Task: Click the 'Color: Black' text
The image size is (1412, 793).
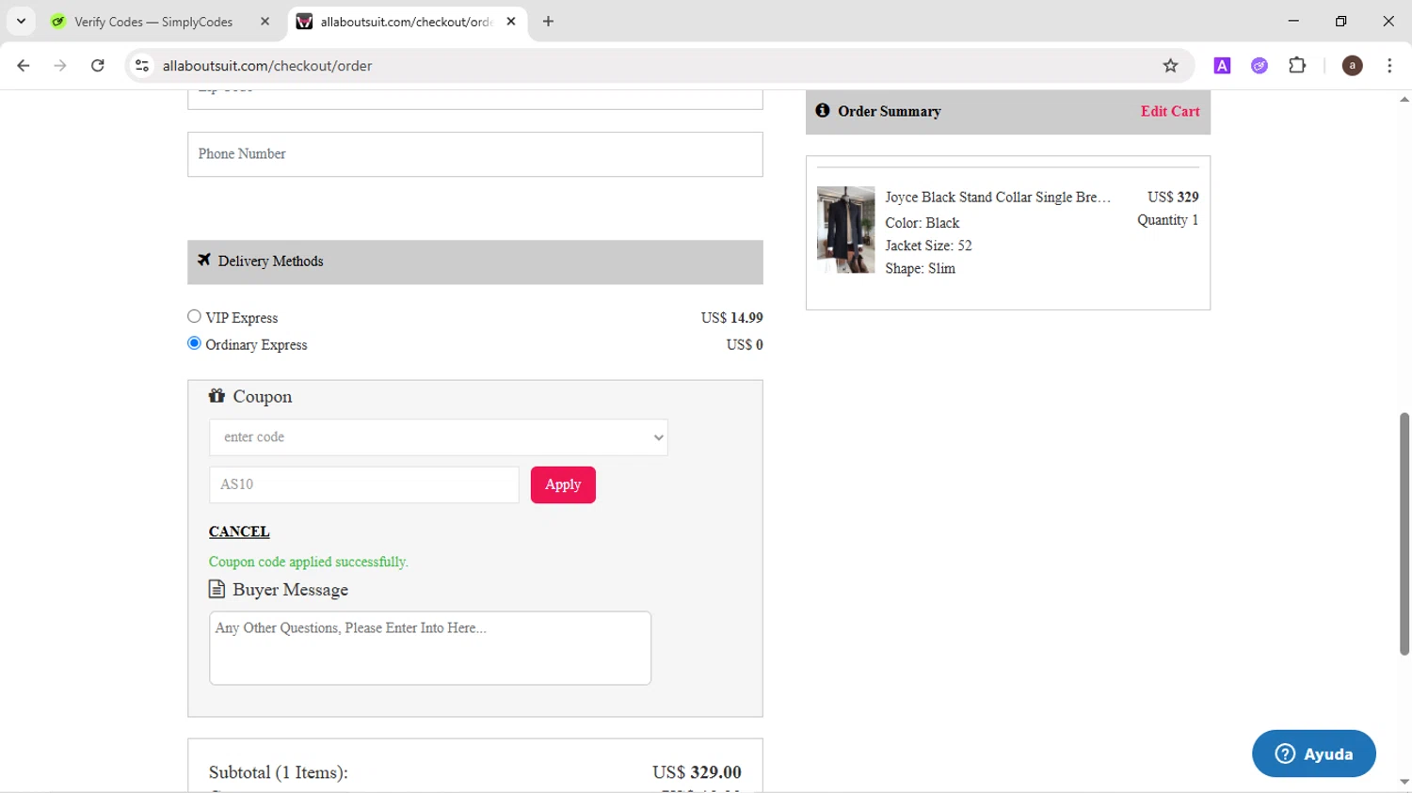Action: 922,223
